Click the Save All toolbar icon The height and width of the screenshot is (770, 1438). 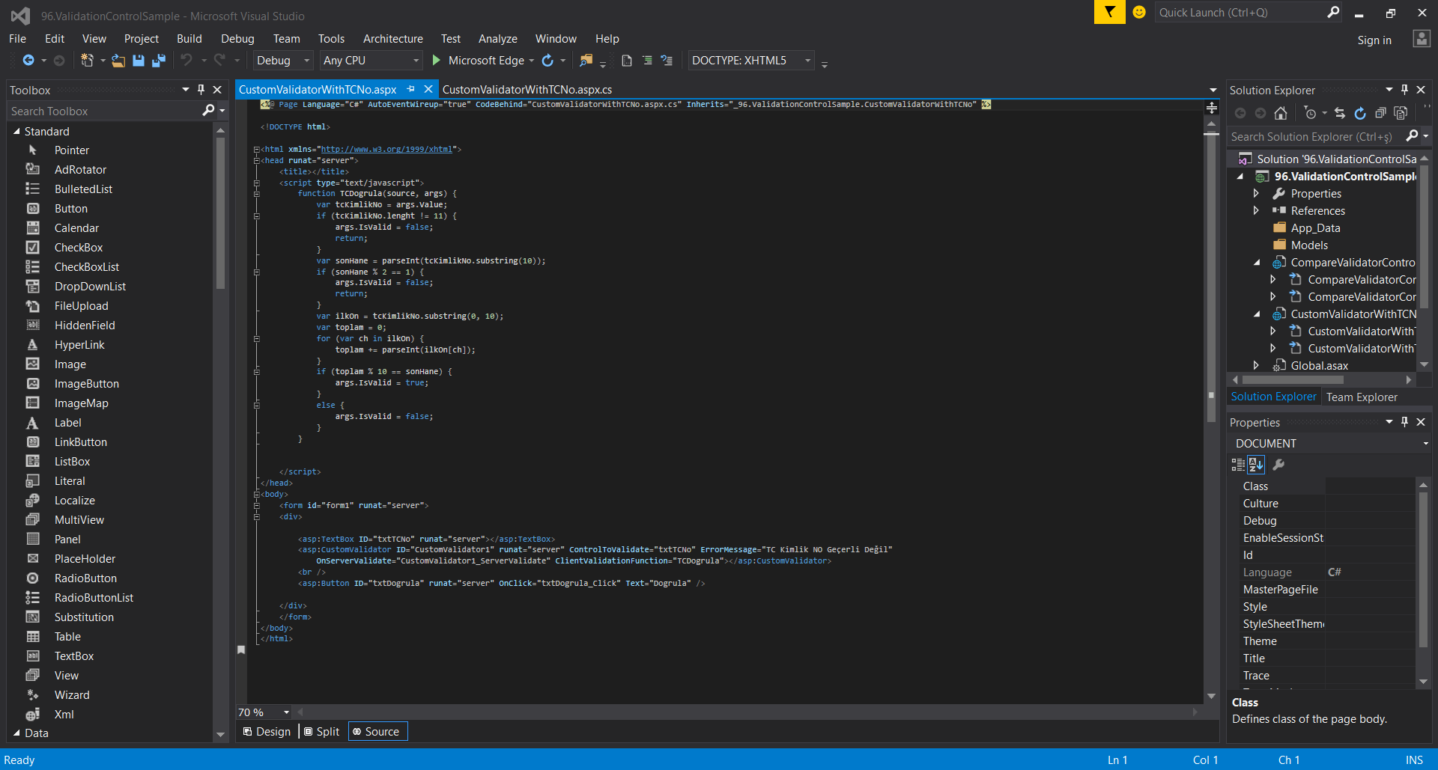[158, 61]
